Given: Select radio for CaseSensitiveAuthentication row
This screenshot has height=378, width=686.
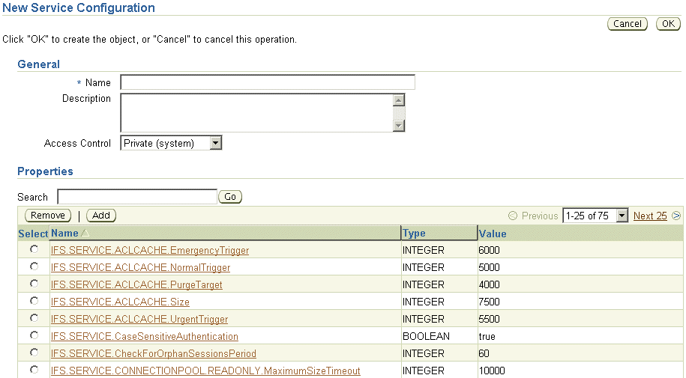Looking at the screenshot, I should [x=34, y=335].
